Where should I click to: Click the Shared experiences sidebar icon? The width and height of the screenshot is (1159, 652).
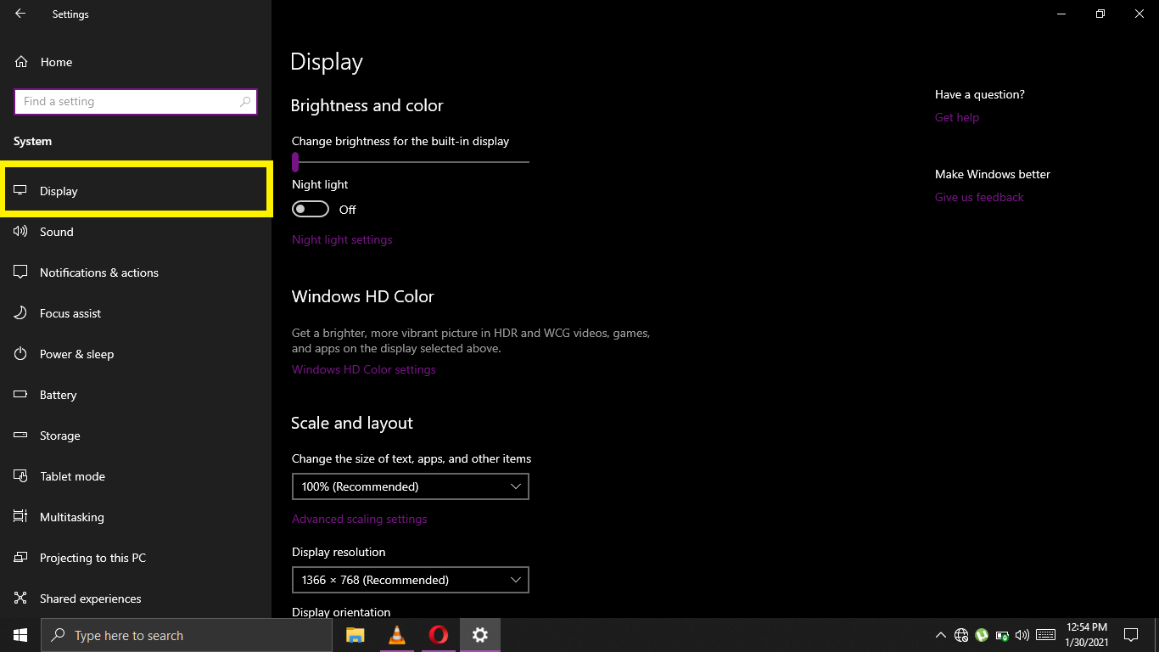point(21,599)
